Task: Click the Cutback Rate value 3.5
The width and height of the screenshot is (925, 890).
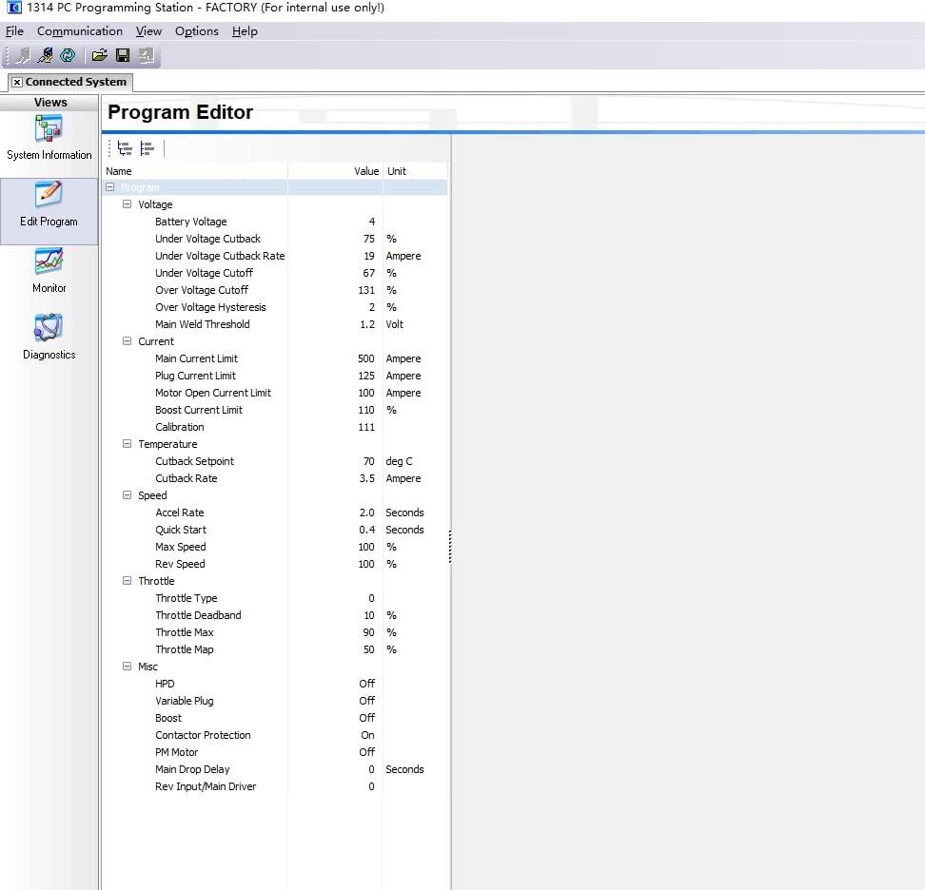Action: pyautogui.click(x=367, y=478)
